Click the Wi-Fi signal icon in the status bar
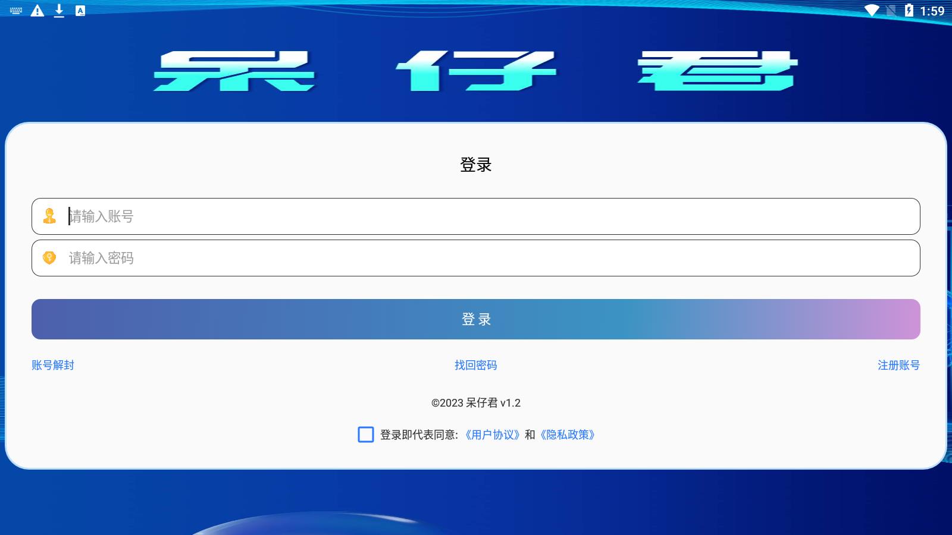Viewport: 952px width, 535px height. pos(872,10)
